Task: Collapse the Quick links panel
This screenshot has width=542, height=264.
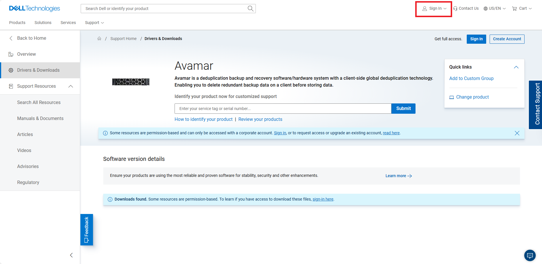Action: [x=516, y=67]
